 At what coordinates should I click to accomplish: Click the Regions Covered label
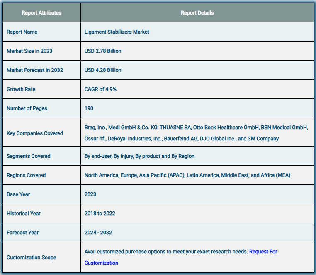(x=26, y=175)
